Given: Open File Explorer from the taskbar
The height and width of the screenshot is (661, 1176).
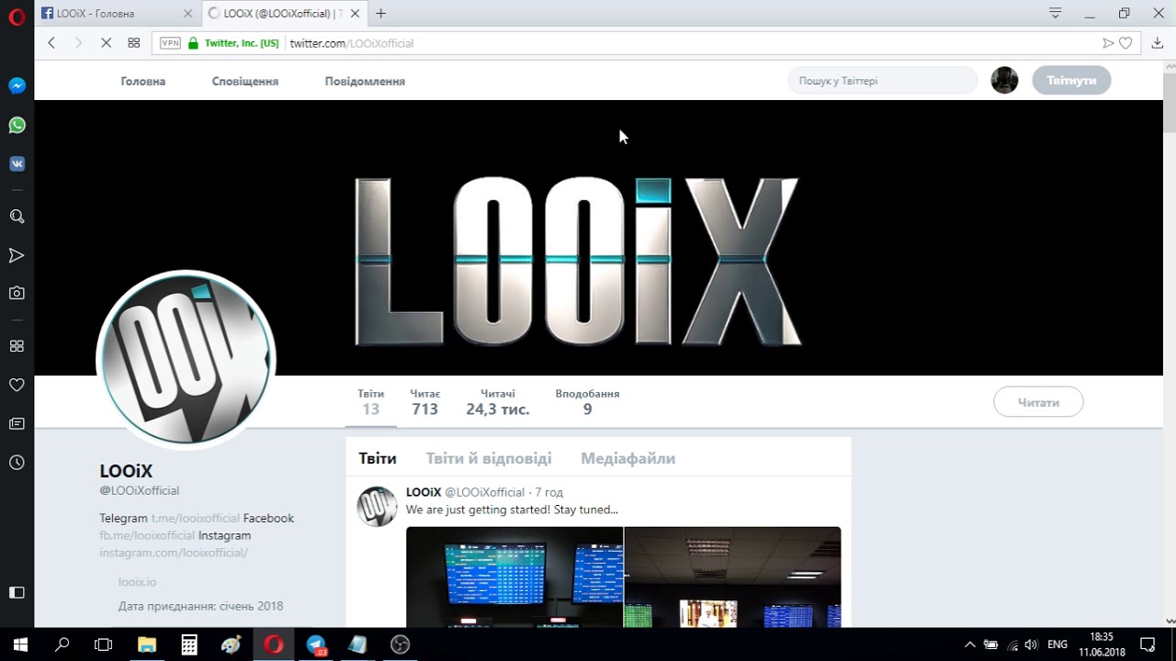Looking at the screenshot, I should click(147, 644).
